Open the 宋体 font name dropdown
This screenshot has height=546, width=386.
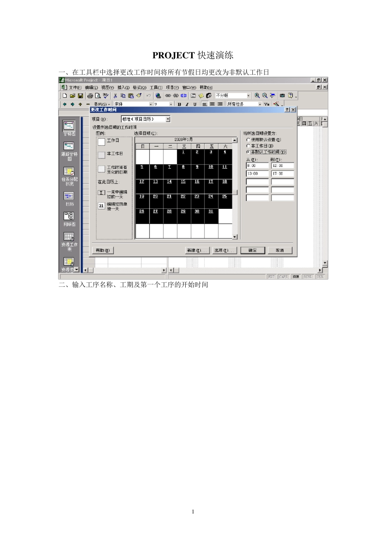[x=151, y=104]
